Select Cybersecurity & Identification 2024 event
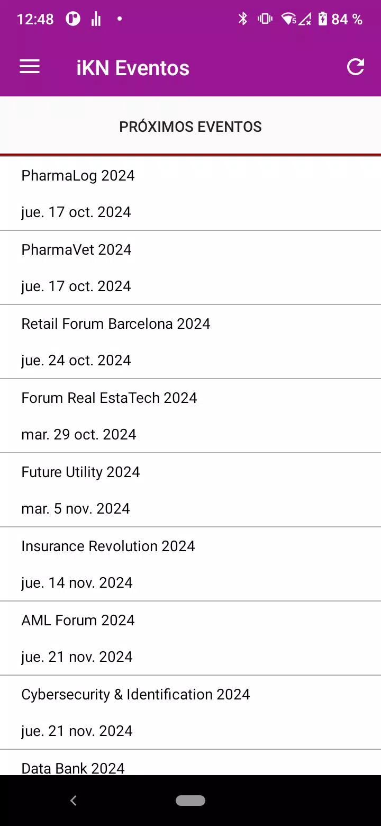381x826 pixels. tap(190, 712)
